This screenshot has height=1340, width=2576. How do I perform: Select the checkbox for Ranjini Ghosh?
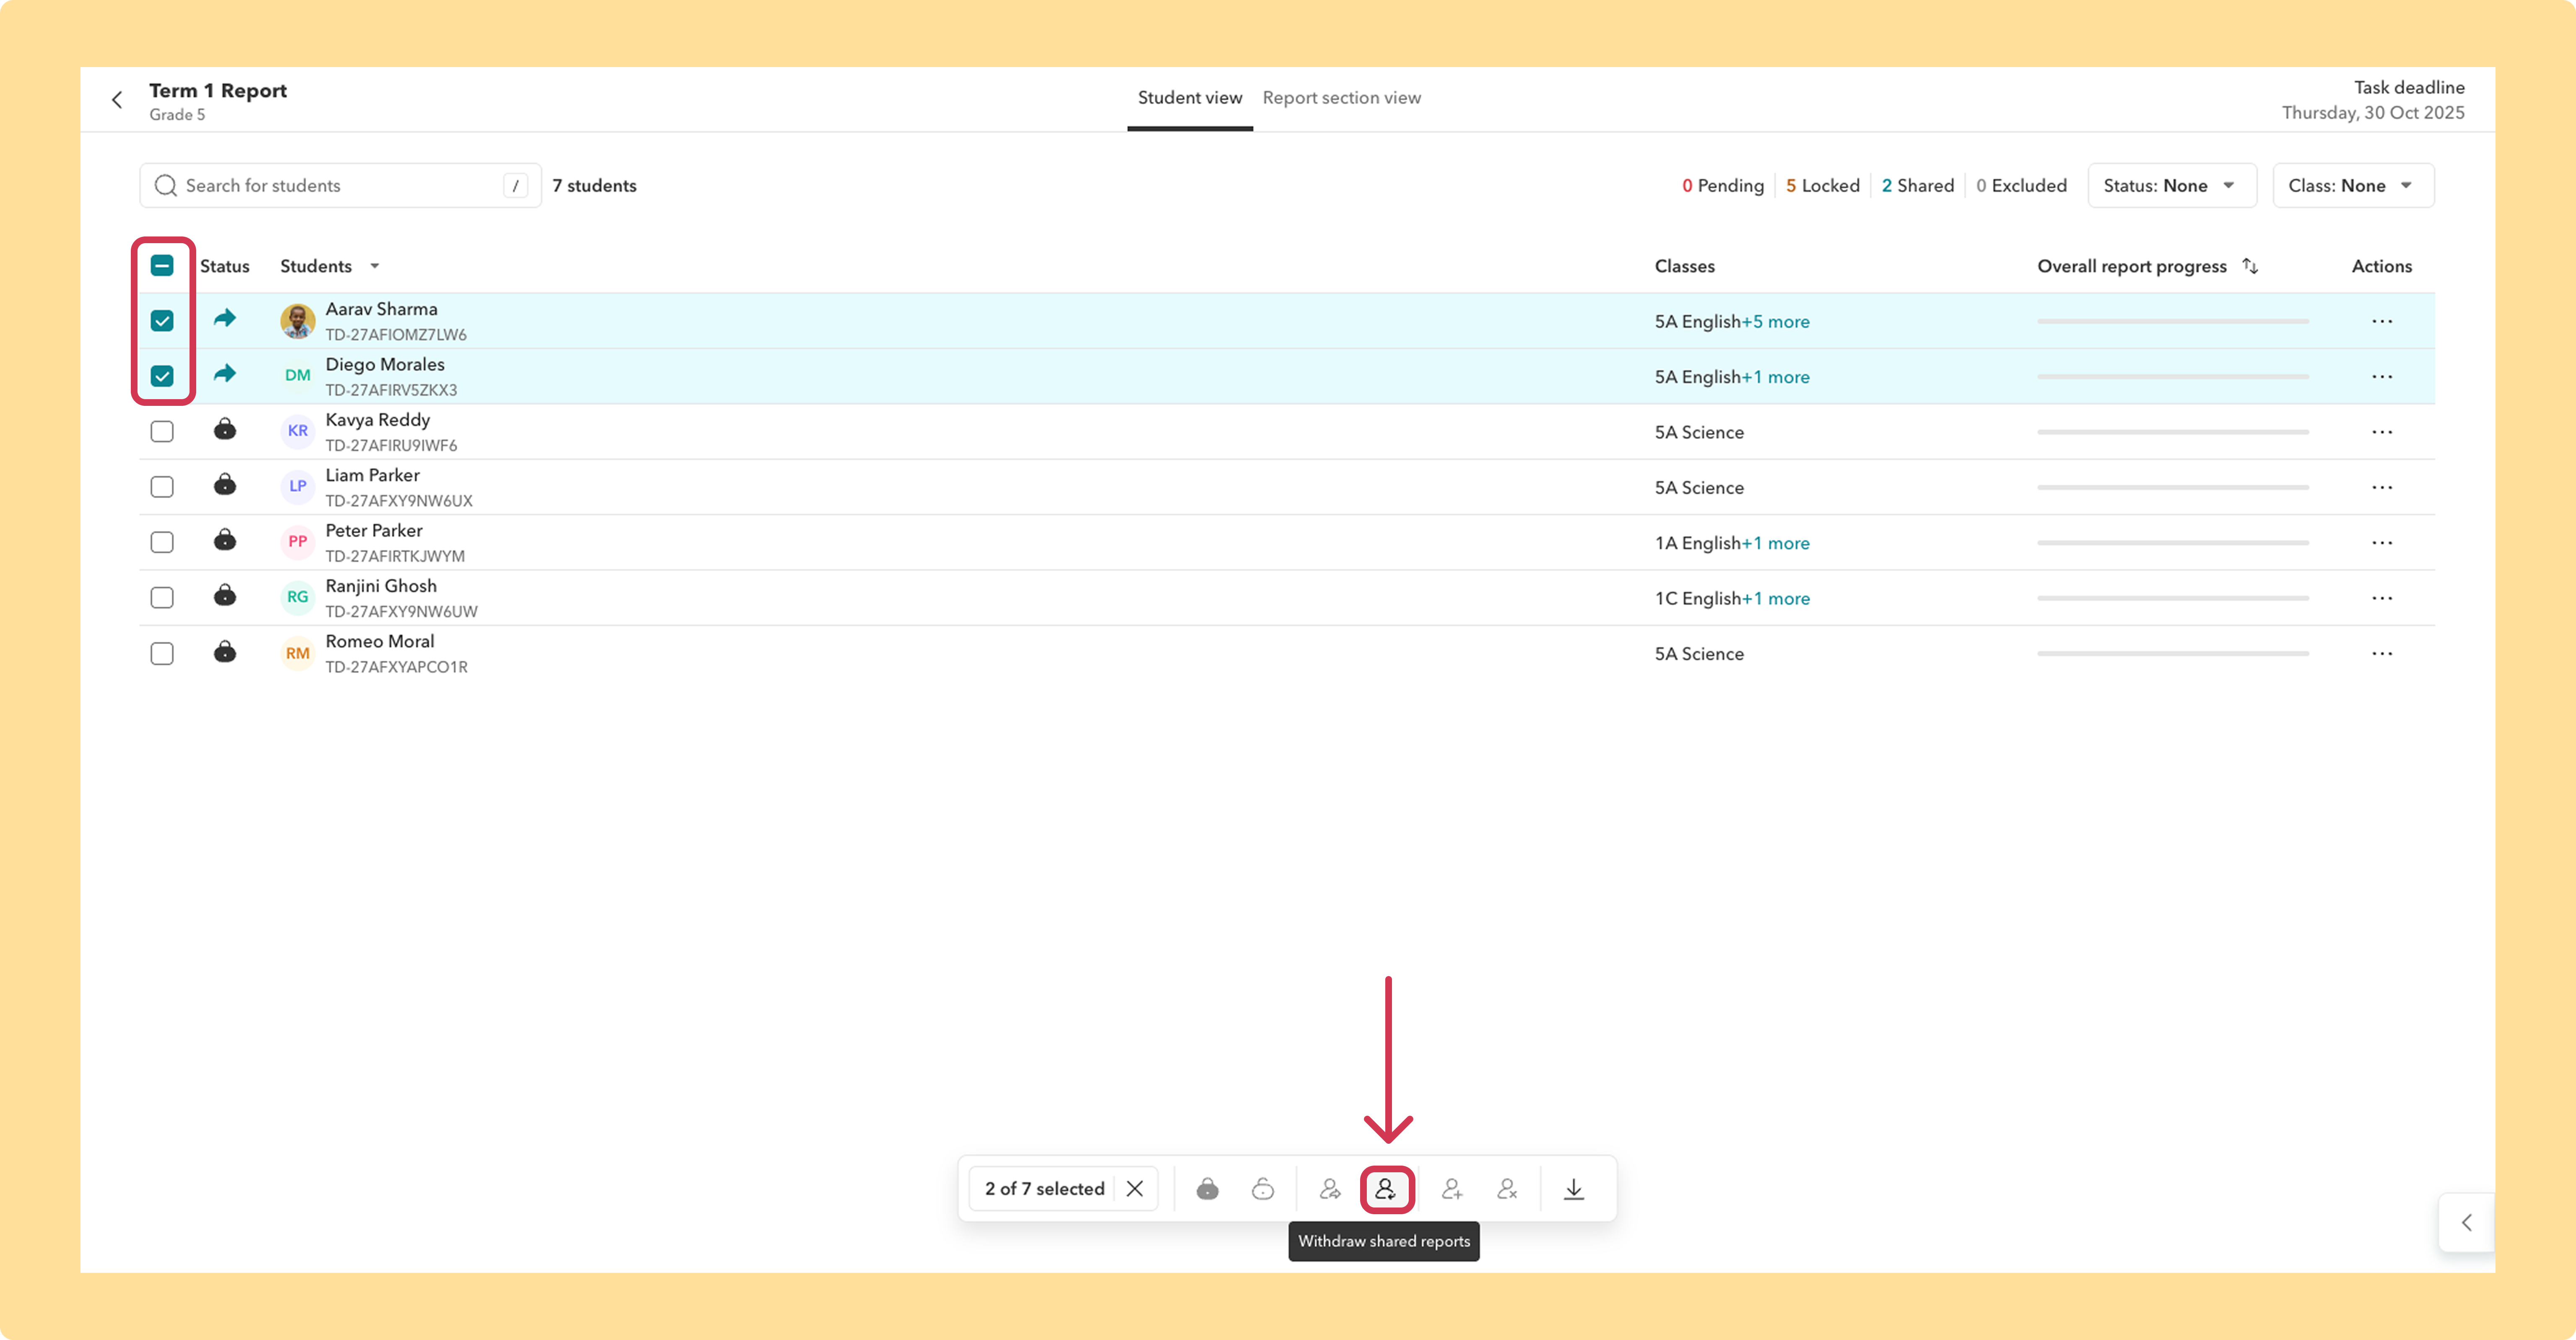coord(162,597)
